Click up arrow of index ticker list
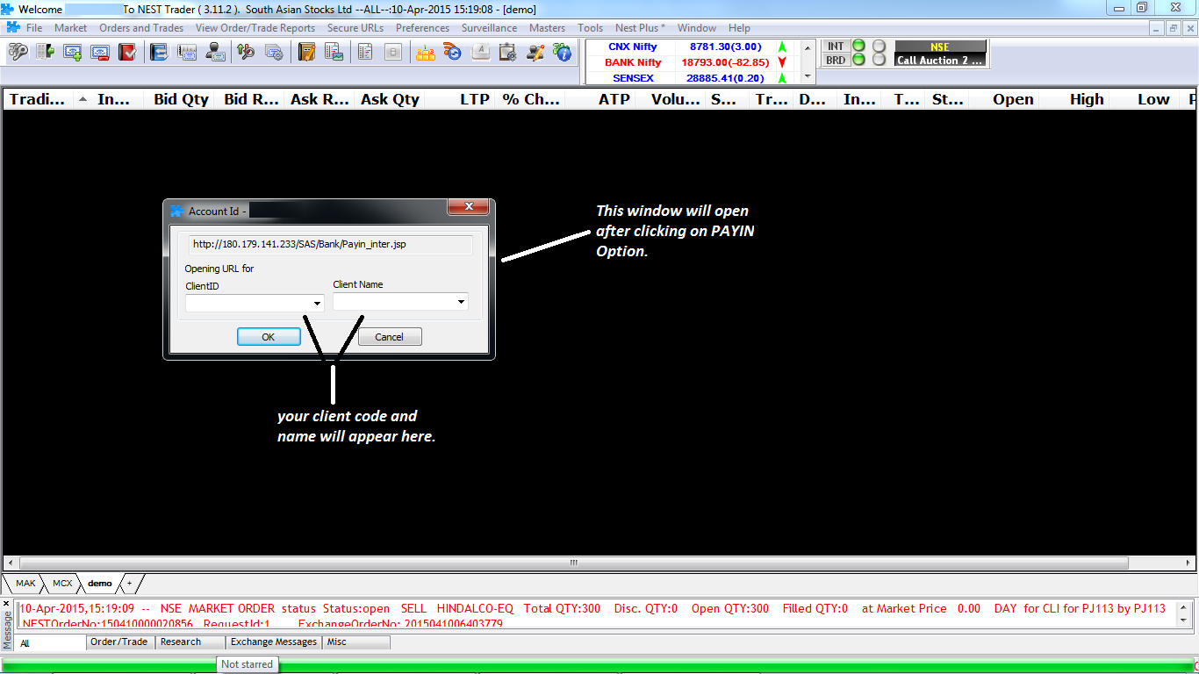The height and width of the screenshot is (674, 1199). pos(808,47)
